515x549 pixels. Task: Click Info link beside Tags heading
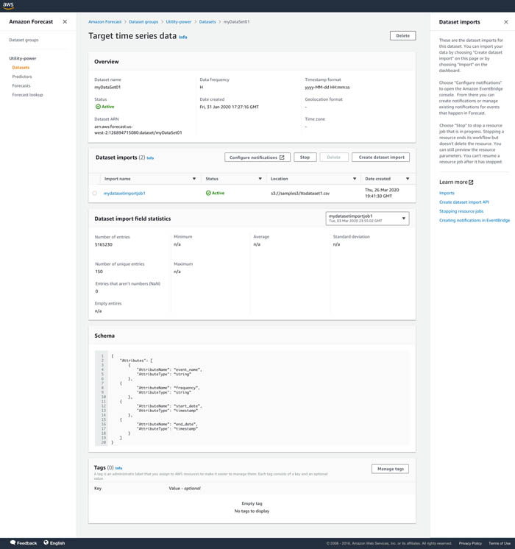pos(118,468)
